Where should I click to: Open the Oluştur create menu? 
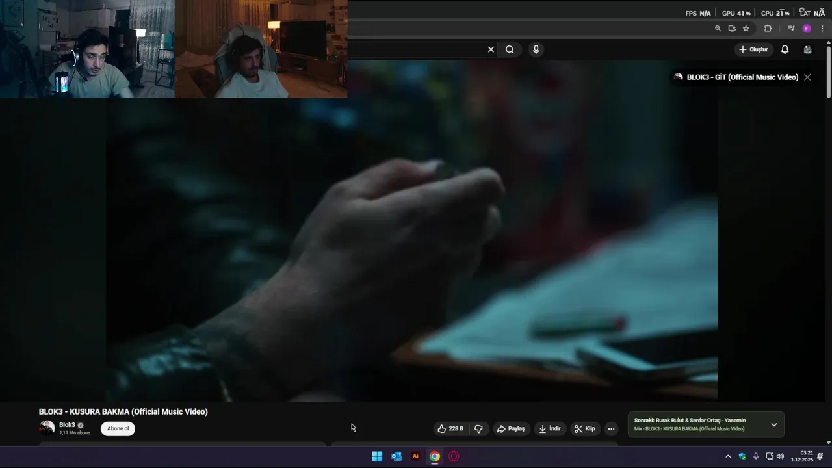tap(753, 49)
